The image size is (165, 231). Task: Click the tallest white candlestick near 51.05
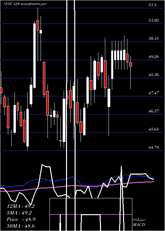[x=34, y=55]
